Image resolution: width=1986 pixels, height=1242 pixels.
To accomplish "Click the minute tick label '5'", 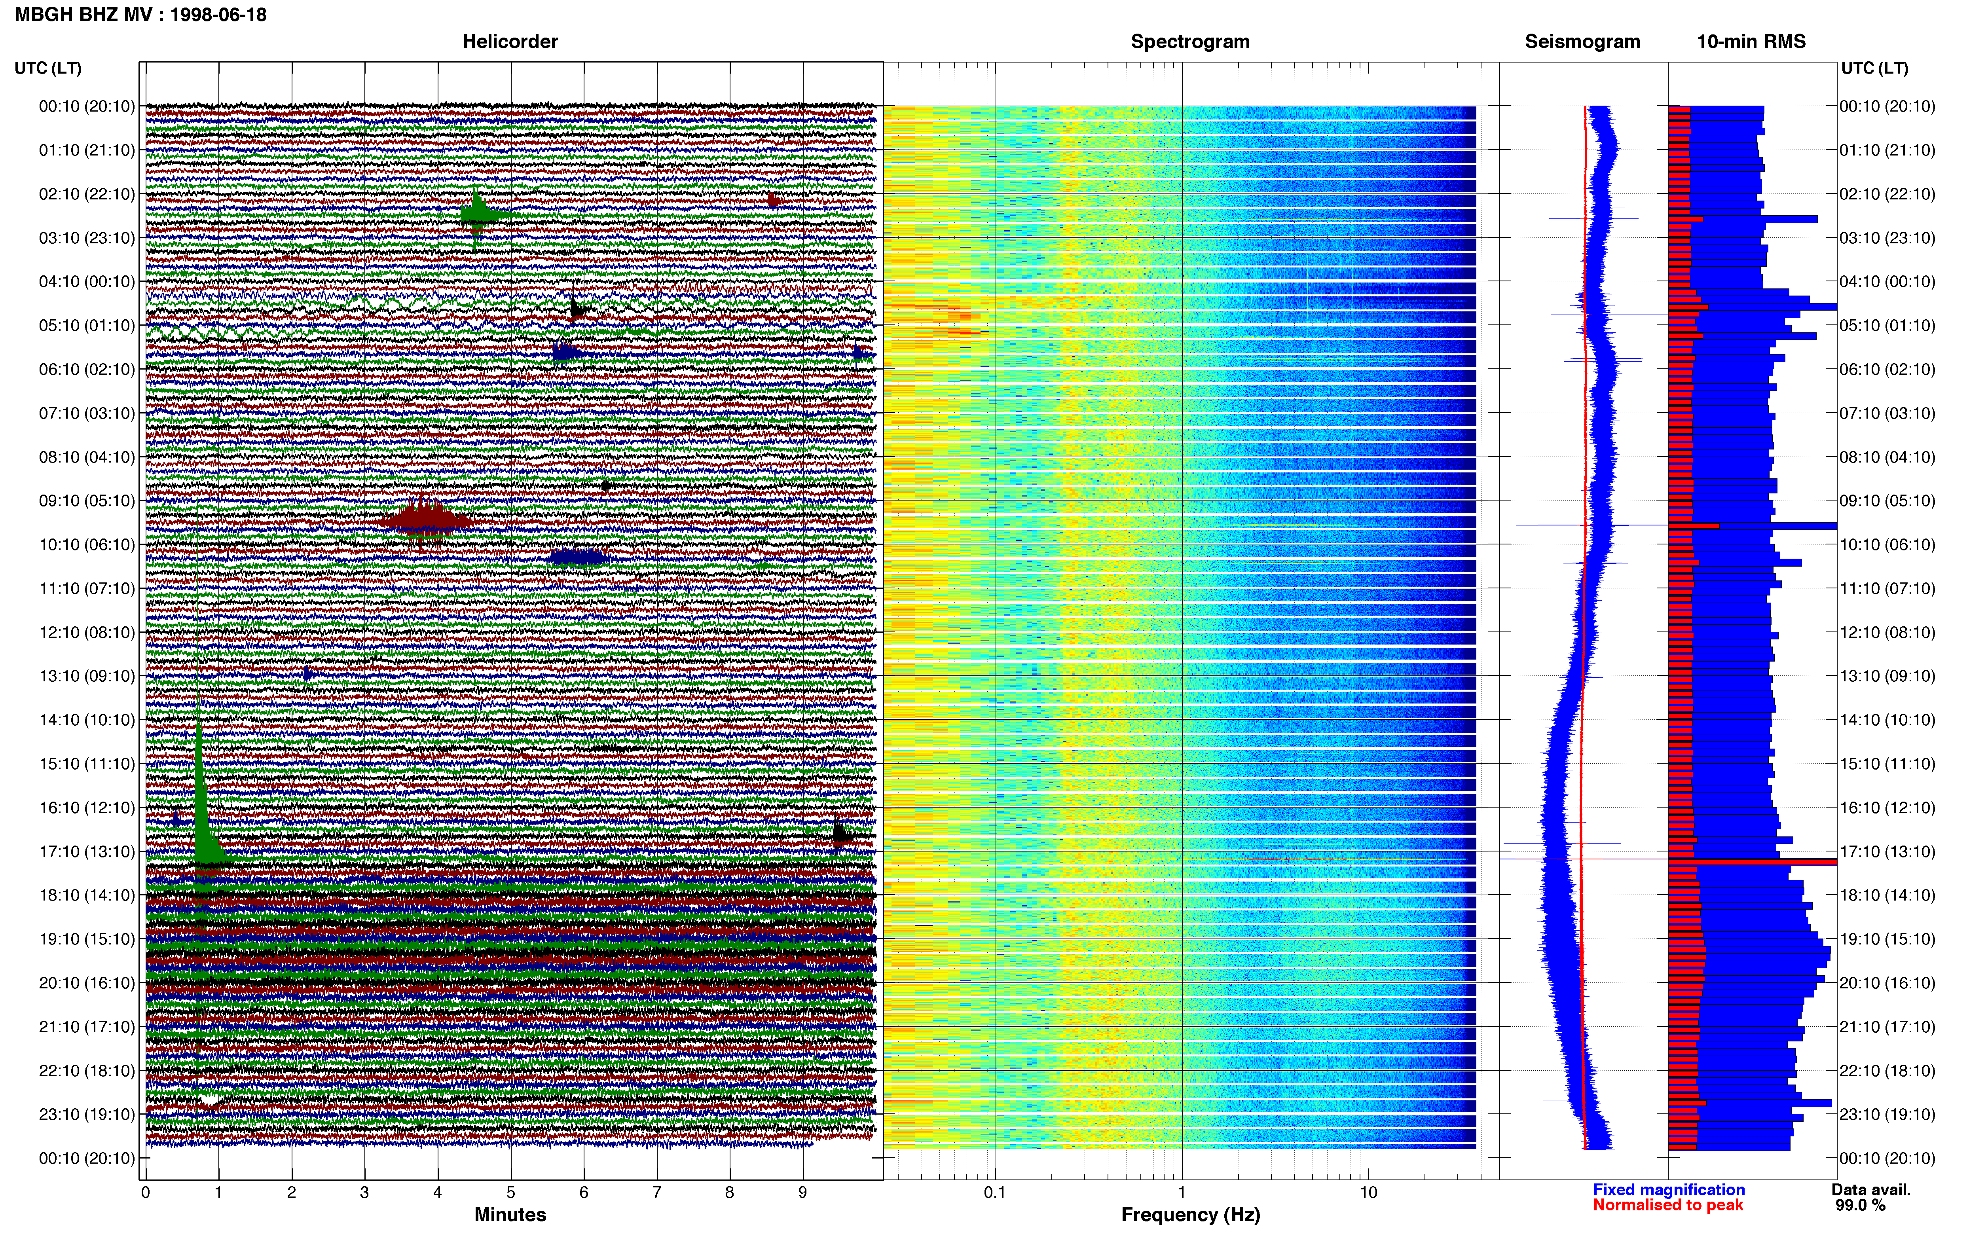I will [511, 1193].
